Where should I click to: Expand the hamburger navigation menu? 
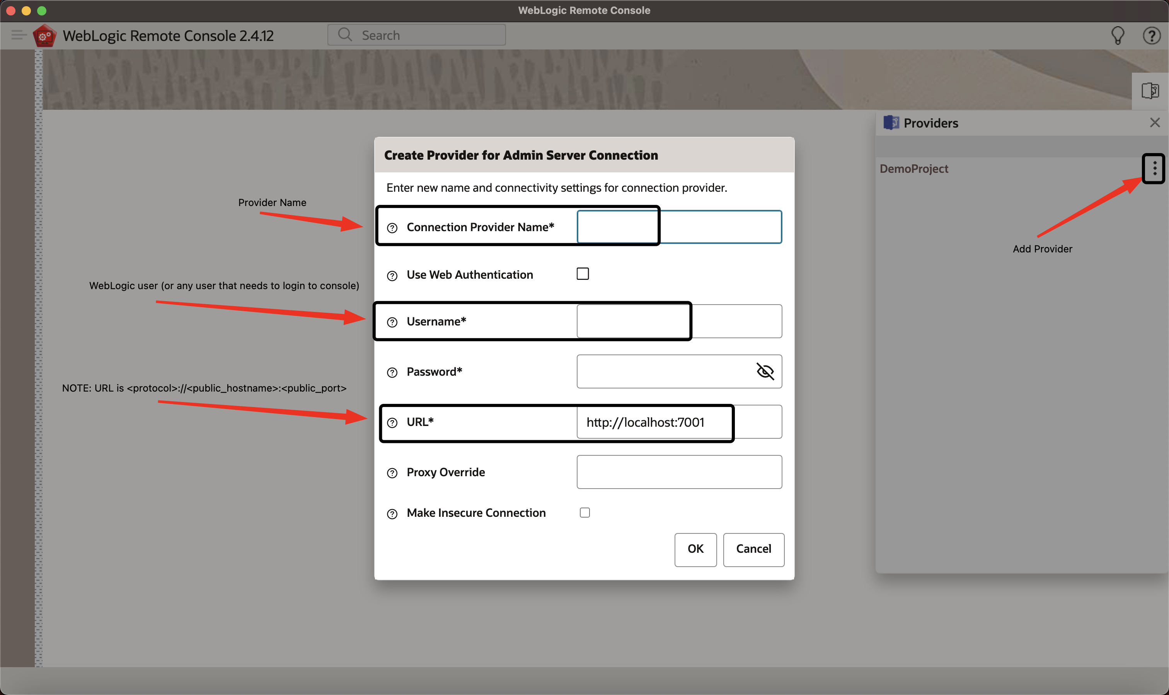18,35
